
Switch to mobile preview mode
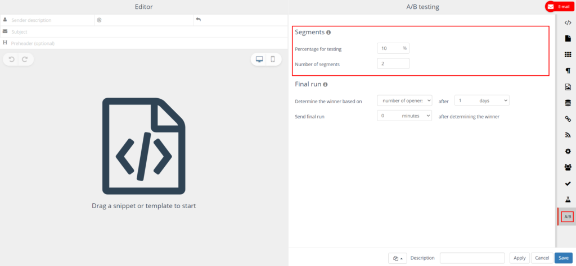(x=273, y=59)
